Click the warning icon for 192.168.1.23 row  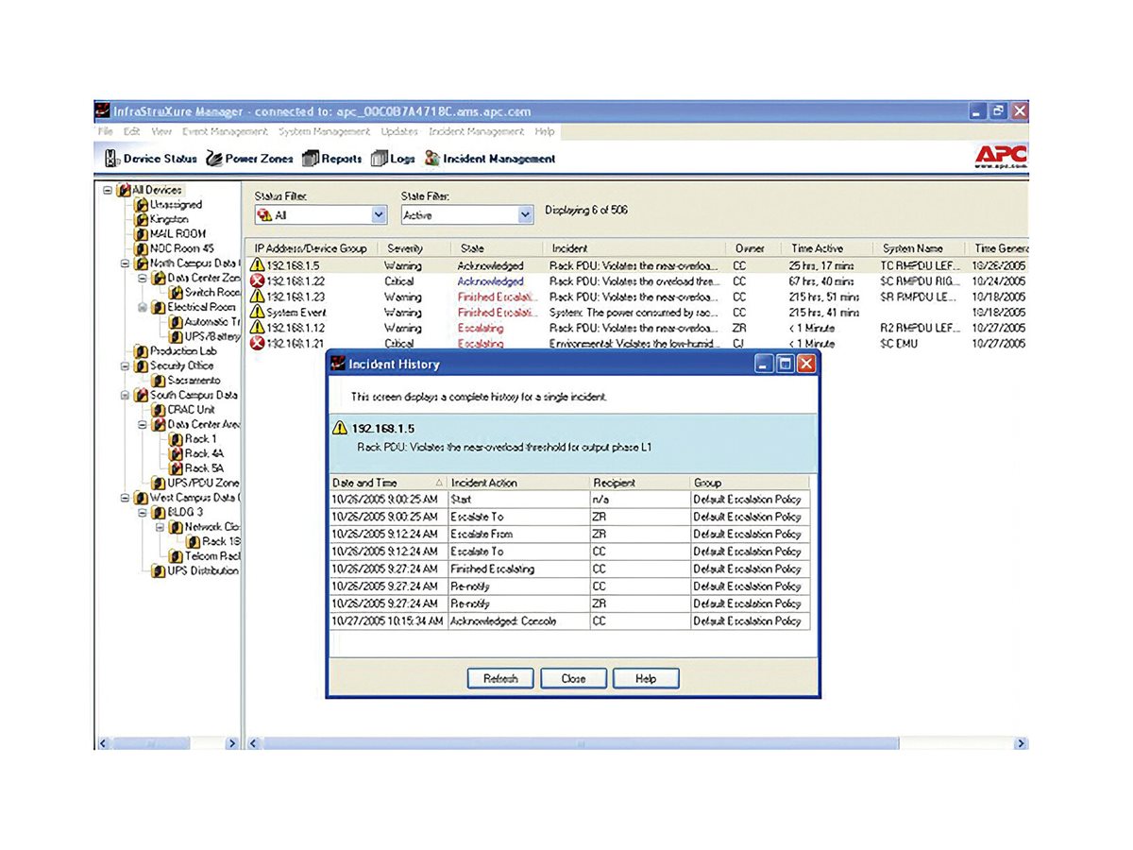pyautogui.click(x=256, y=297)
